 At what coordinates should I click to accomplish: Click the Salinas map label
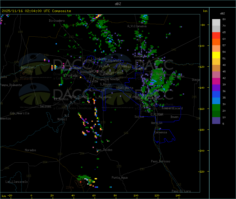[x=45, y=106]
